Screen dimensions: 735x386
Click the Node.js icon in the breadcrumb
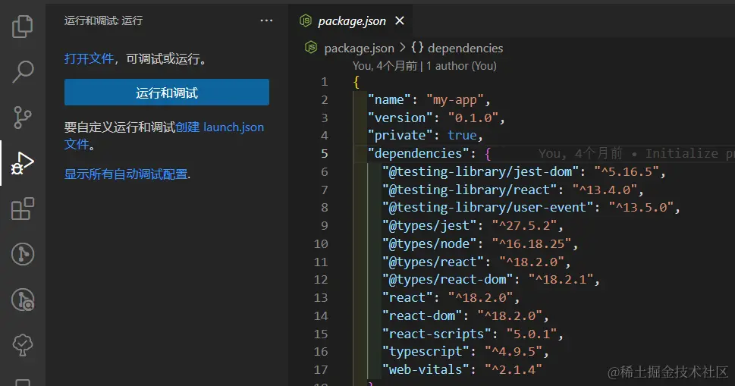[x=311, y=47]
